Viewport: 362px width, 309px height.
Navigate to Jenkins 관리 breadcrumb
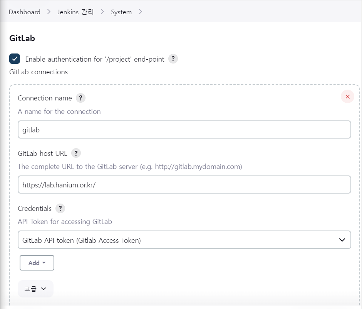[x=75, y=12]
